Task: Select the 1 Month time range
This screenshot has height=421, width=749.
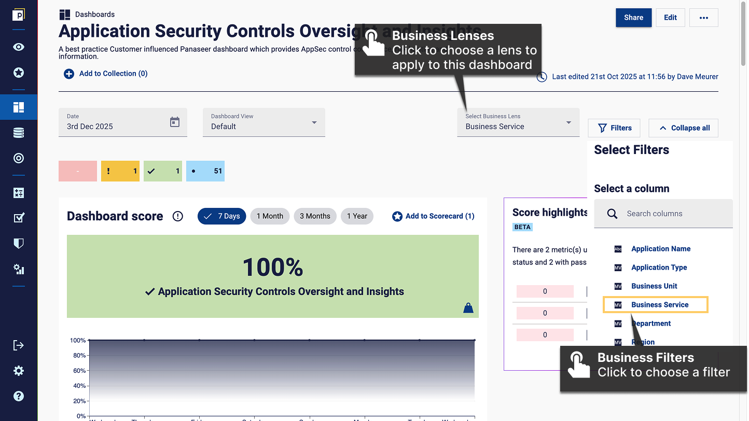Action: point(270,216)
